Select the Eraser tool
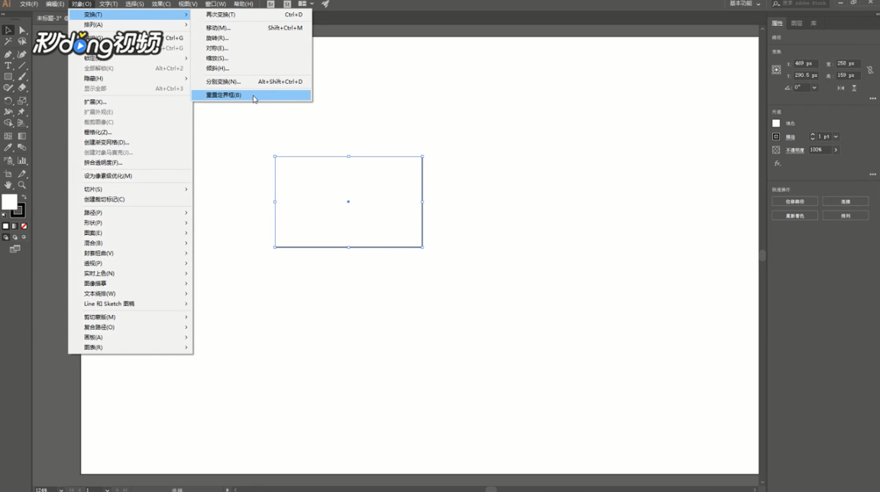 point(22,88)
